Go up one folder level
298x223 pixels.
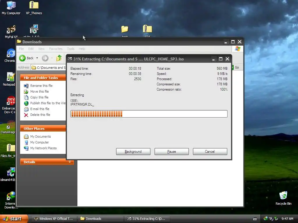click(x=59, y=58)
